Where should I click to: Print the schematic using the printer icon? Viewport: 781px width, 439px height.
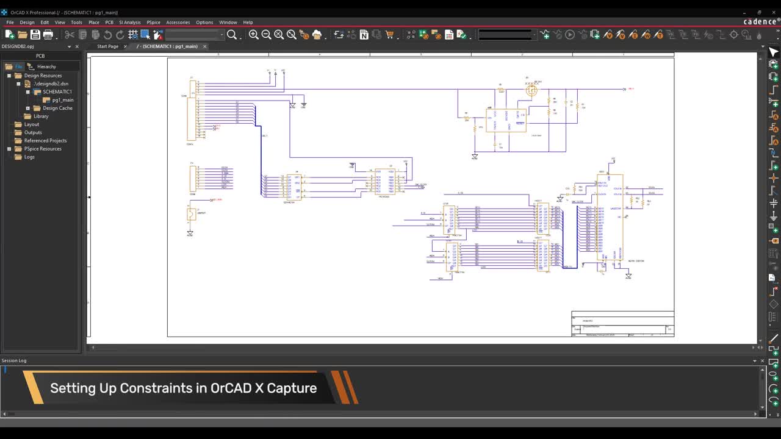[48, 35]
